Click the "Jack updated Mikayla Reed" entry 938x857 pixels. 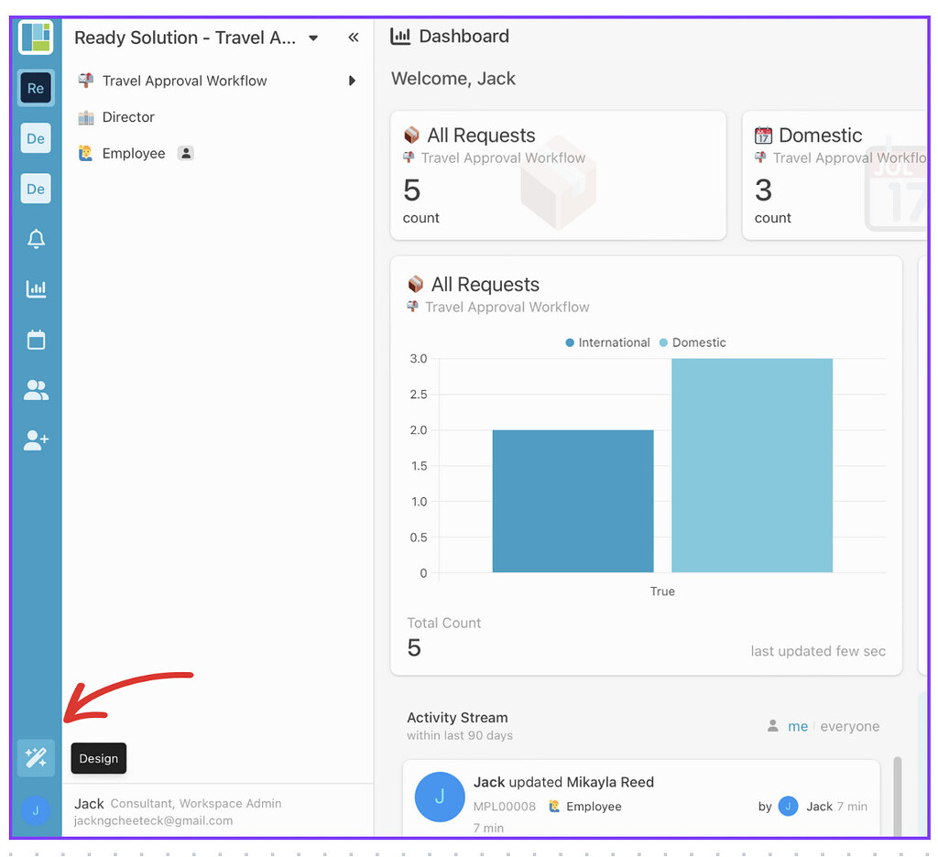click(562, 782)
